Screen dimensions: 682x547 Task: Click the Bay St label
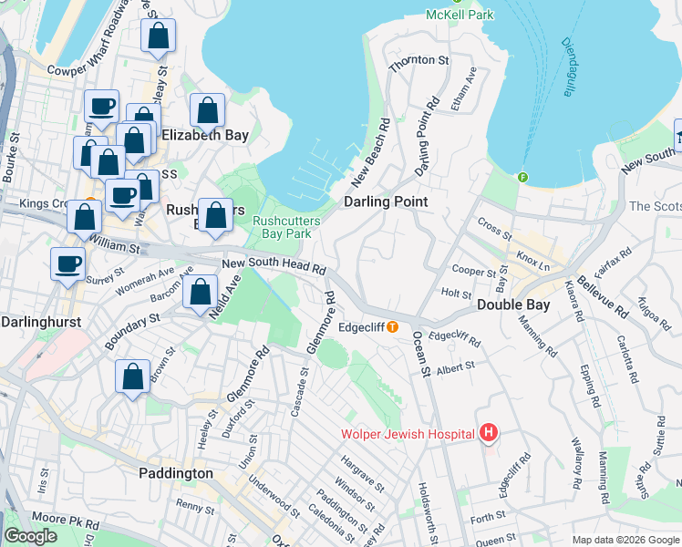pos(502,279)
